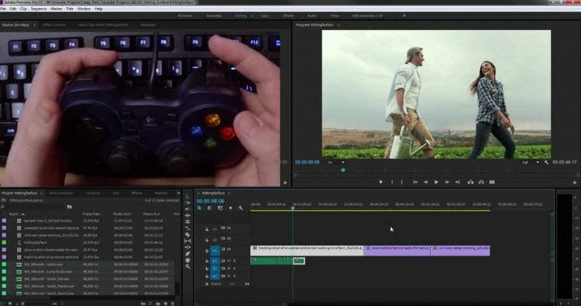Open the Sequence menu

pyautogui.click(x=39, y=8)
